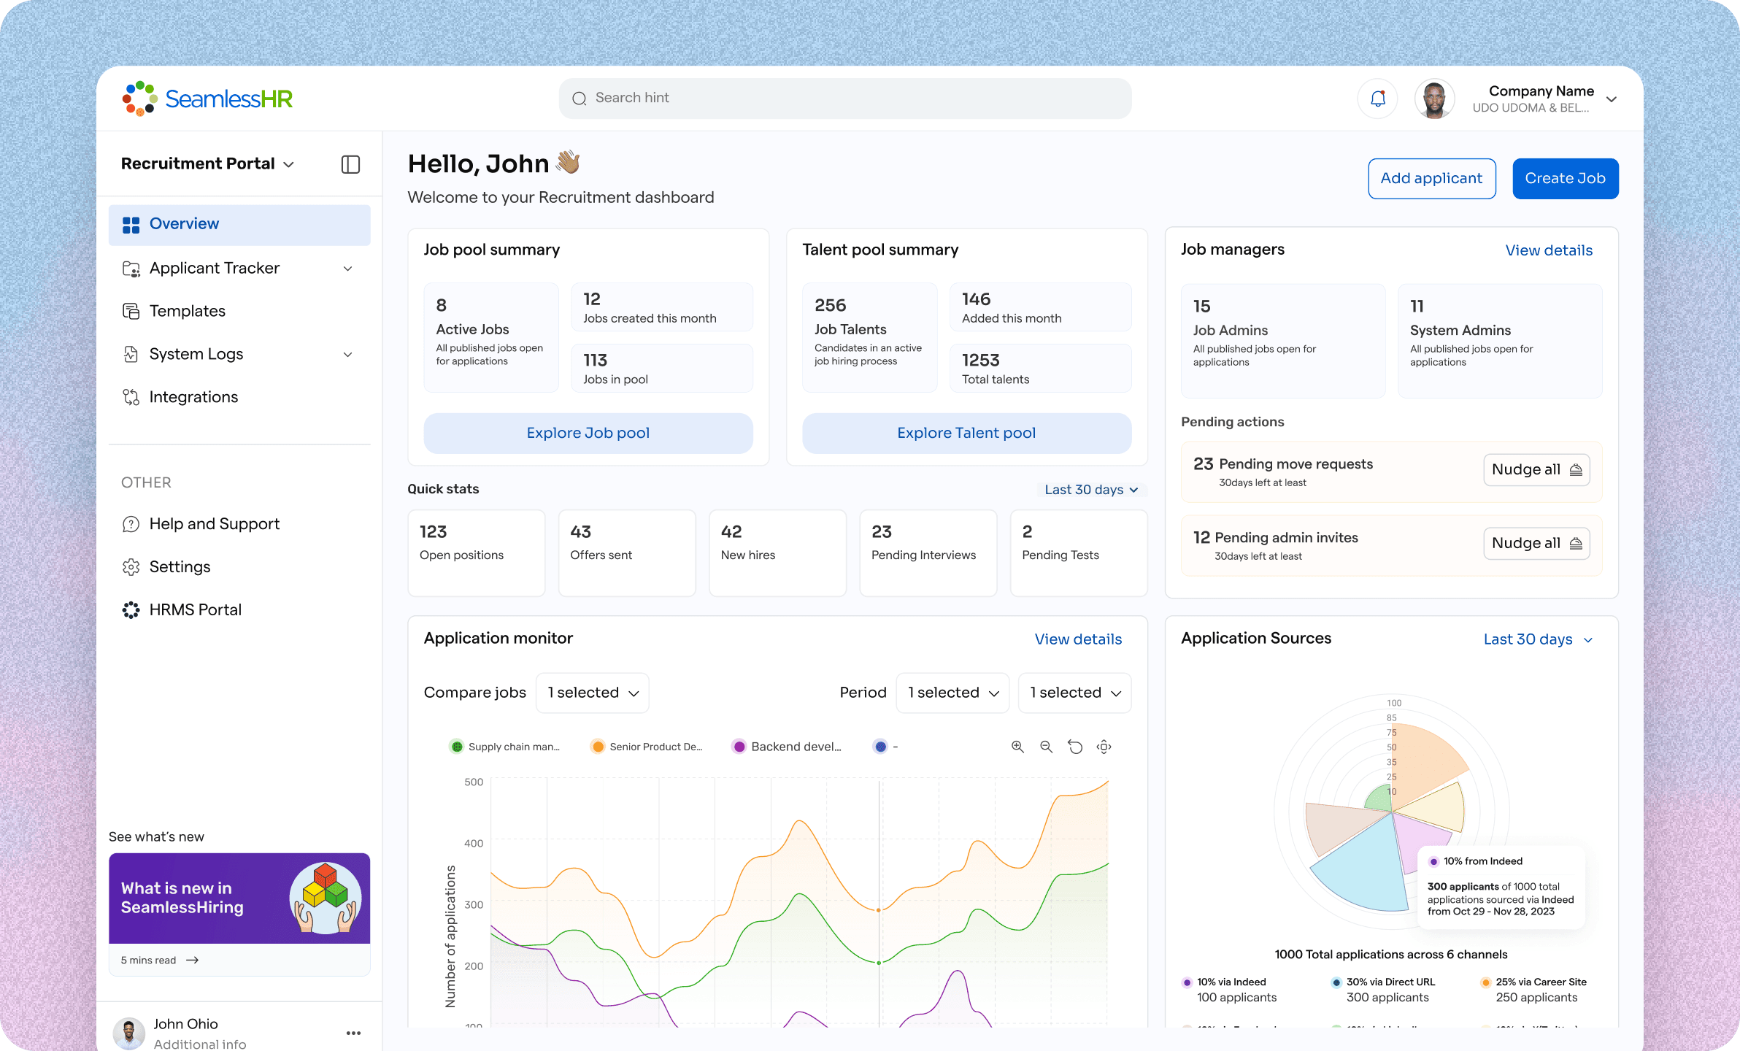Open Application Sources Last 30 days dropdown
Image resolution: width=1740 pixels, height=1051 pixels.
coord(1538,639)
